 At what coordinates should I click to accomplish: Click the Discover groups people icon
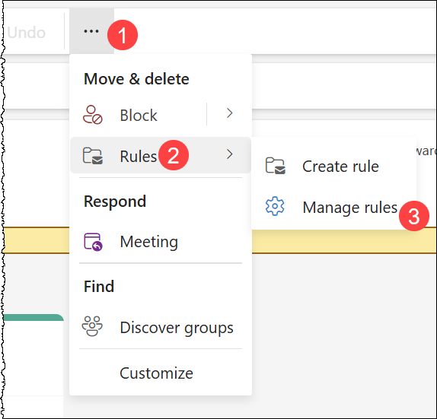pos(92,326)
